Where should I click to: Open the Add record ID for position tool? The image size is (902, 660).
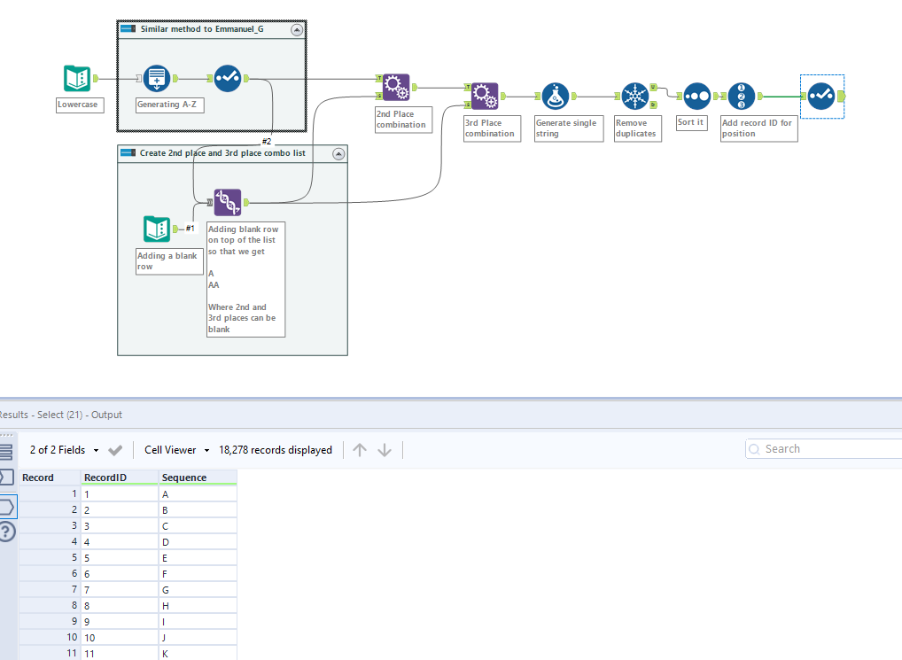point(742,96)
